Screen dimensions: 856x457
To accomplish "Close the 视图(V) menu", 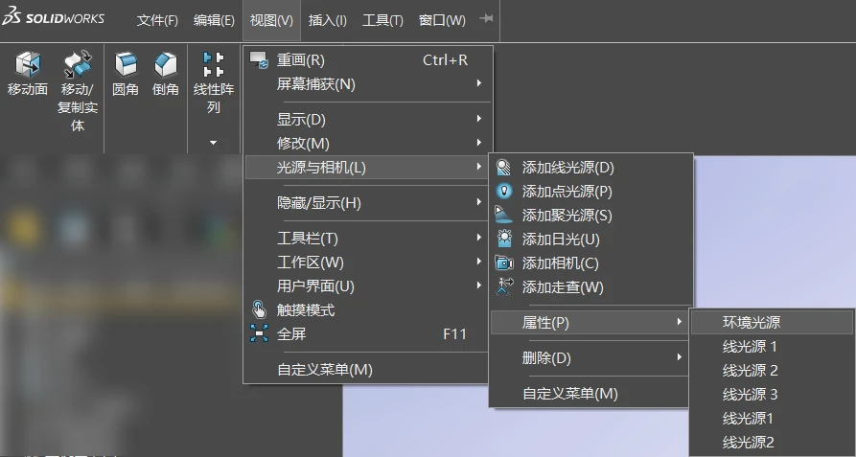I will pyautogui.click(x=271, y=20).
